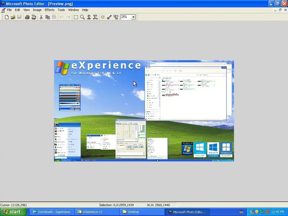This screenshot has width=288, height=216.
Task: Click the Open folder toolbar icon
Action: (13, 17)
